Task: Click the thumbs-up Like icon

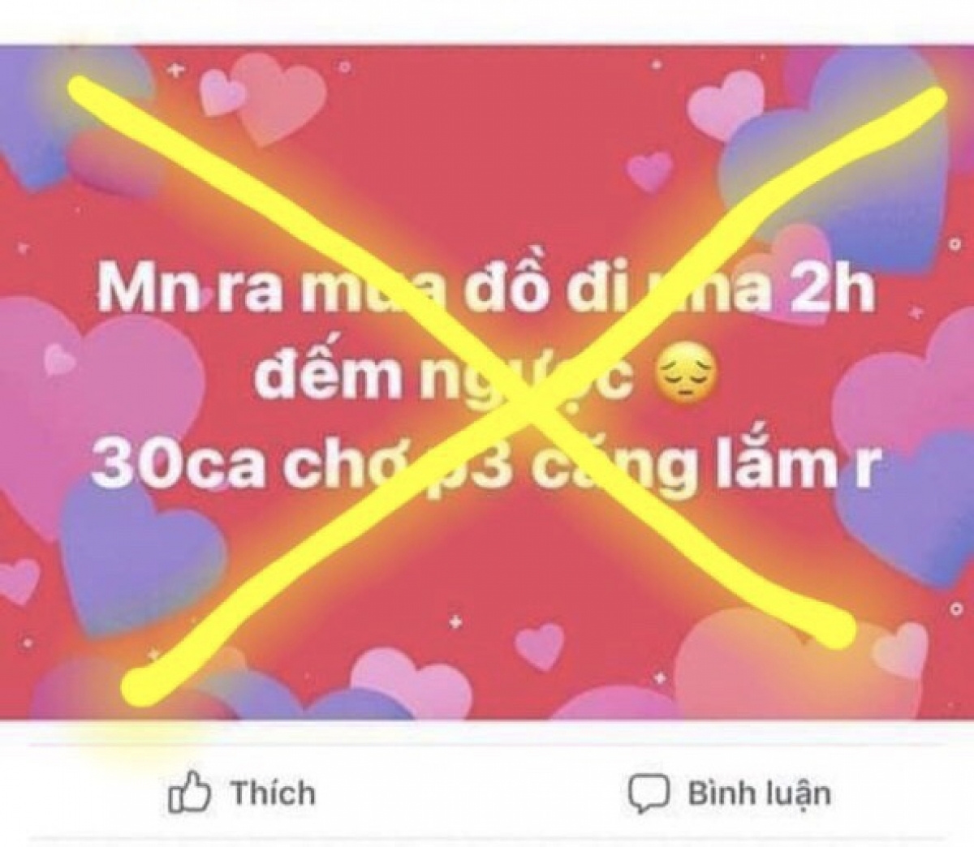Action: (190, 793)
